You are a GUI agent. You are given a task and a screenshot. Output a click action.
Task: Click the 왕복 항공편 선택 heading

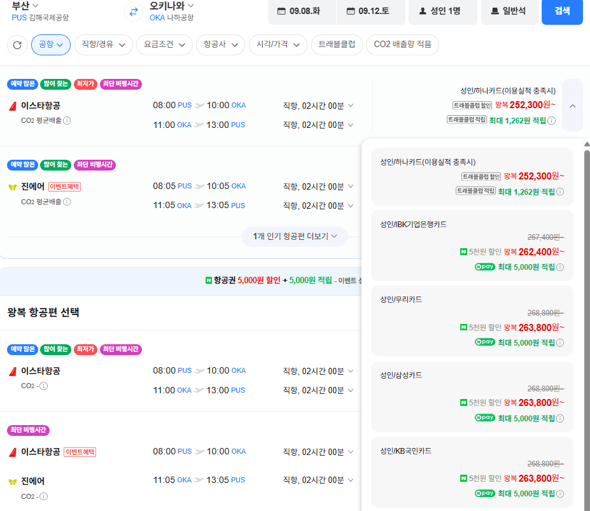coord(43,312)
